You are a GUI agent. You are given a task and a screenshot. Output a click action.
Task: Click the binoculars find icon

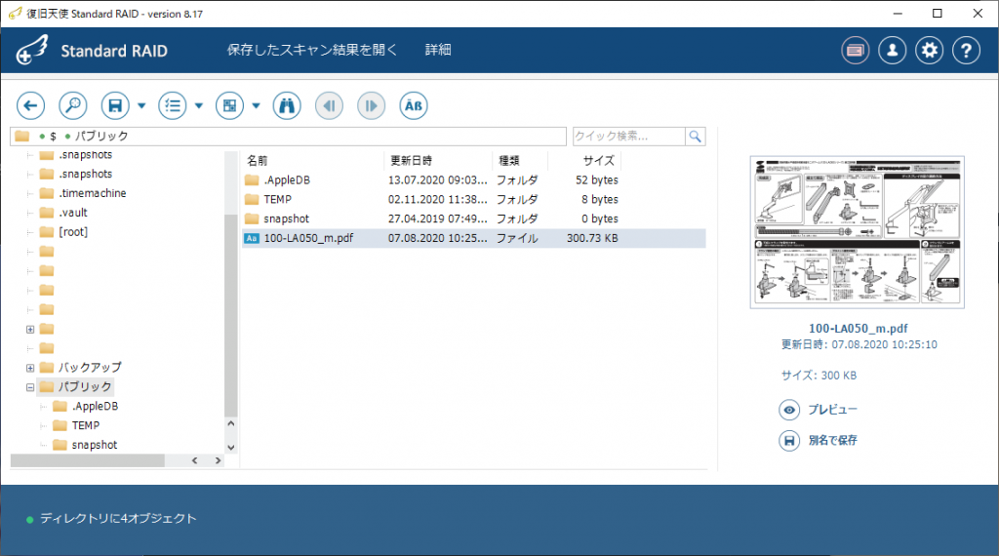pos(286,105)
